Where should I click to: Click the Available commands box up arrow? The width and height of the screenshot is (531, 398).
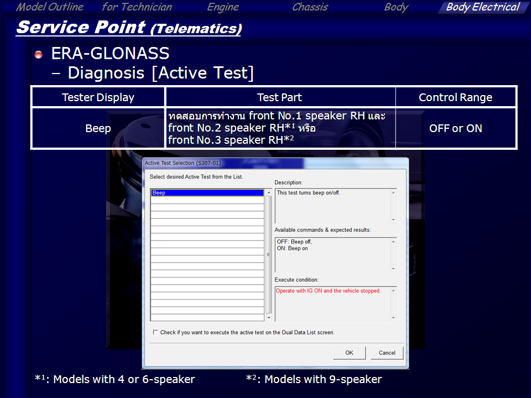point(393,242)
